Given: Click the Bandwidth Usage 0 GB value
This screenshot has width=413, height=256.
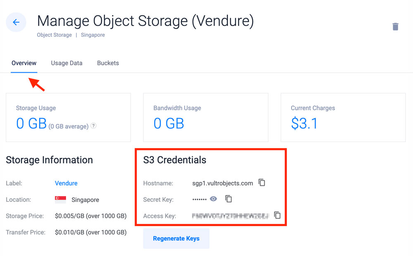Looking at the screenshot, I should (x=169, y=123).
